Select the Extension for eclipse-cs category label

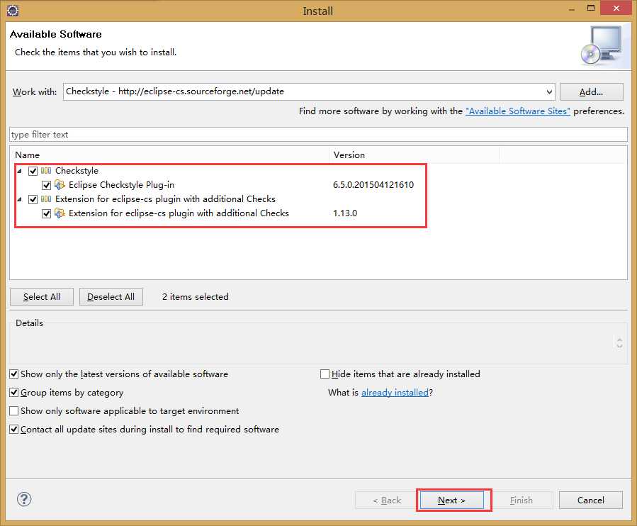point(165,199)
